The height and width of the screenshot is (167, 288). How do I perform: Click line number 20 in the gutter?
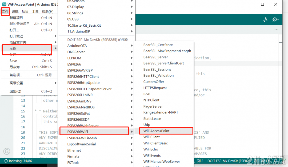coord(23,138)
